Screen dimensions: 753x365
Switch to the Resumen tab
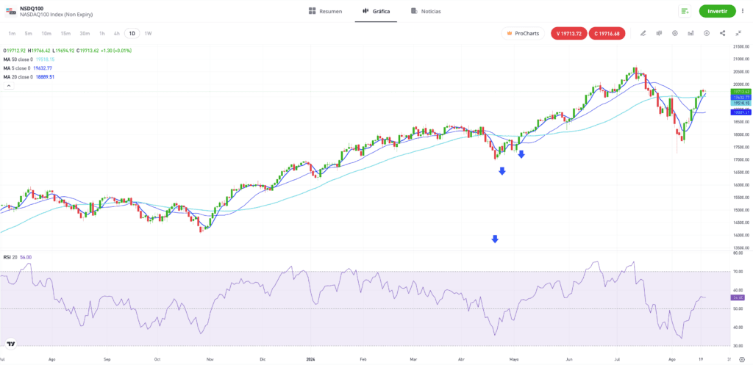325,11
